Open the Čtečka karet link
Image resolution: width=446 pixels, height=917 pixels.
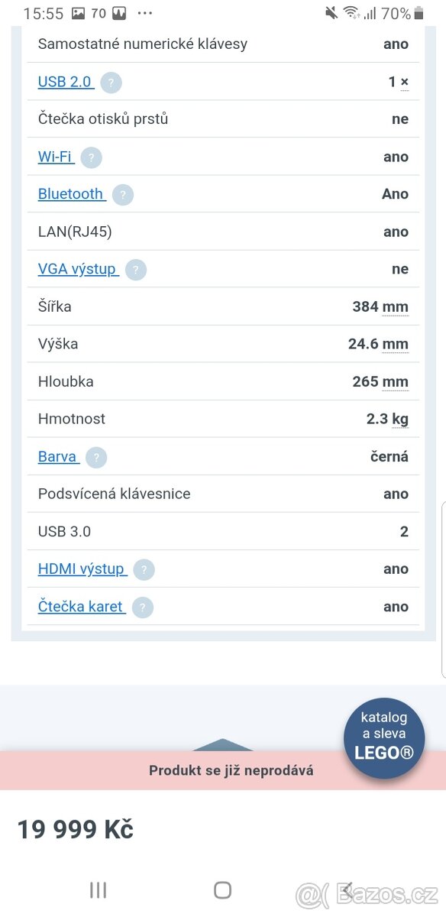tap(81, 606)
